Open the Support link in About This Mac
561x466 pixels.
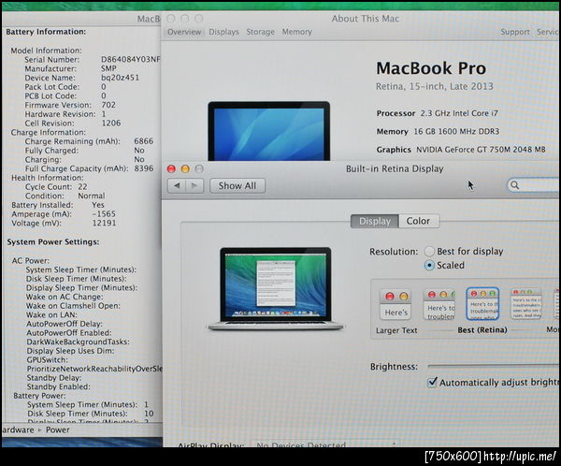pos(515,32)
